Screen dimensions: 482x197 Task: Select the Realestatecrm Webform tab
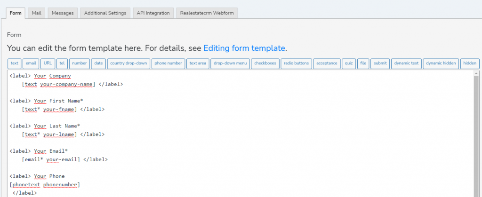pos(207,13)
